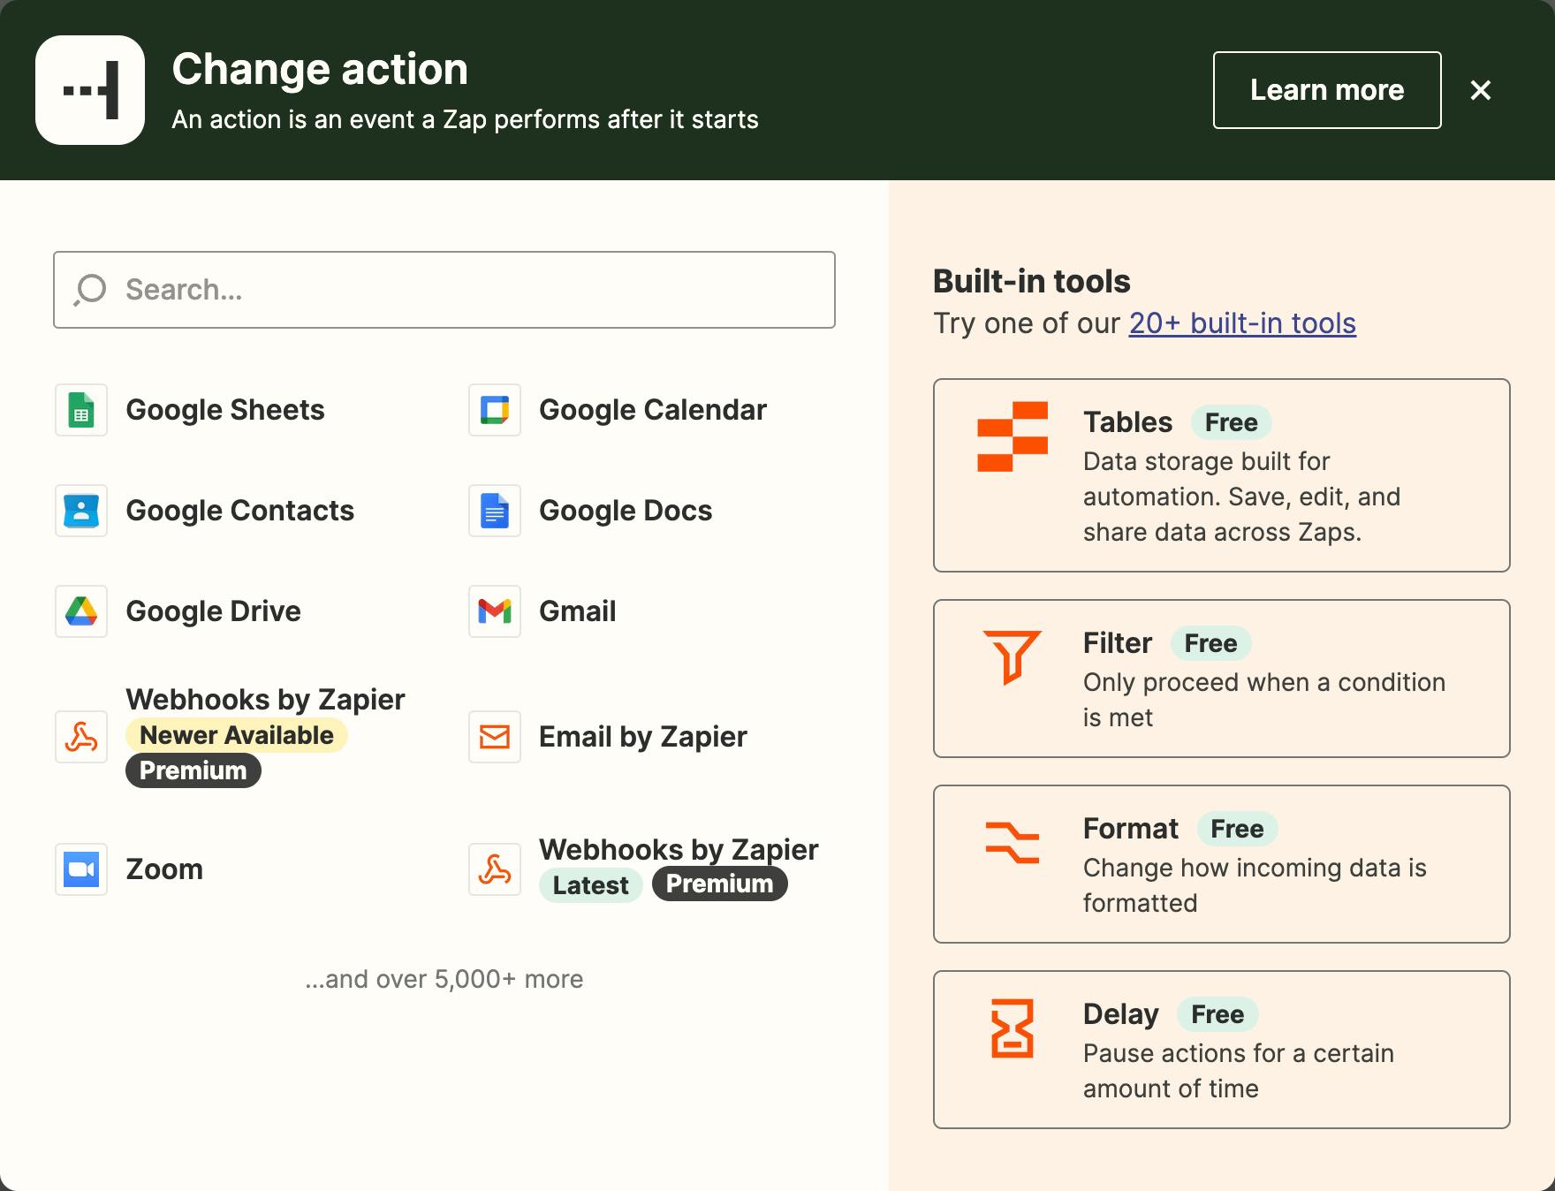Click Premium badge below Newer Available
The width and height of the screenshot is (1555, 1191).
(193, 770)
